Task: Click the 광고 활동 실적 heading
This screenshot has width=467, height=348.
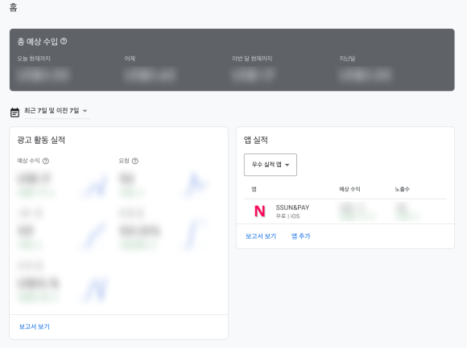Action: pyautogui.click(x=41, y=140)
